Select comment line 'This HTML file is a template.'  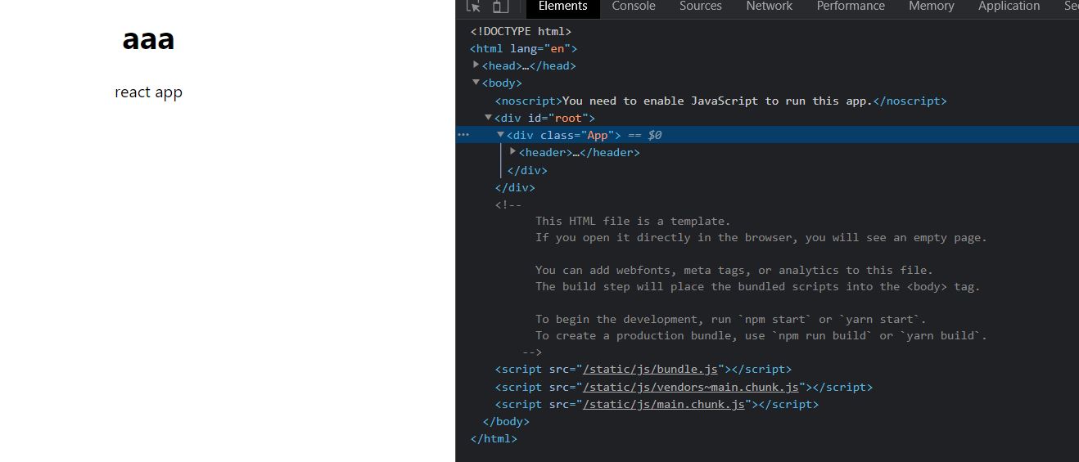pos(633,221)
